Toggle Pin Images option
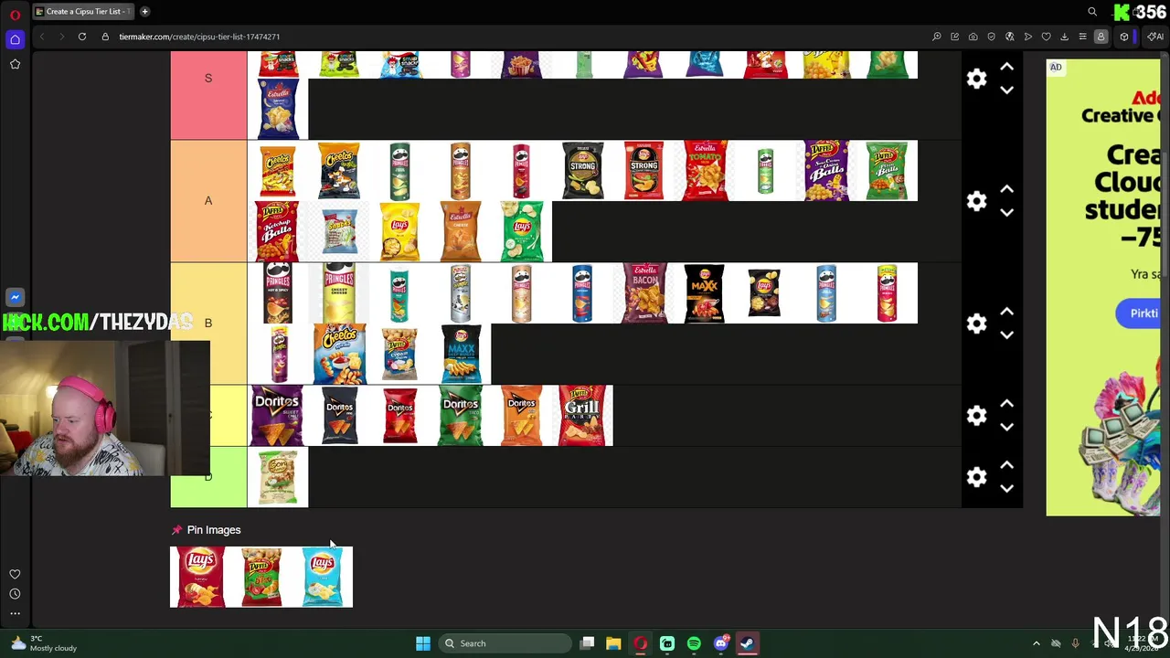The width and height of the screenshot is (1170, 658). click(206, 530)
